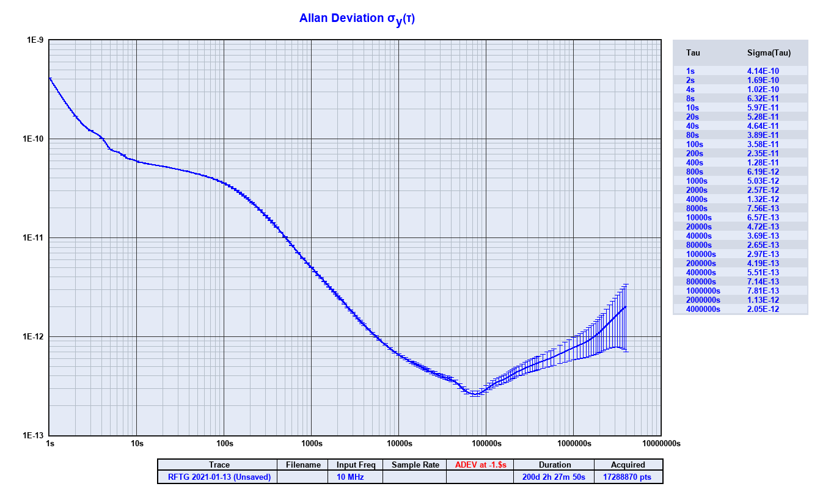
Task: Select sigma value 7.56E-13
Action: (x=763, y=209)
